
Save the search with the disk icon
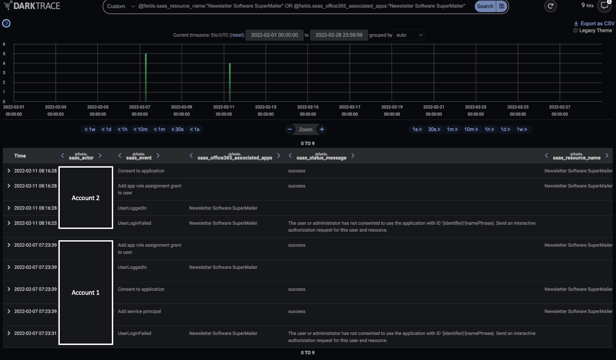pyautogui.click(x=502, y=6)
